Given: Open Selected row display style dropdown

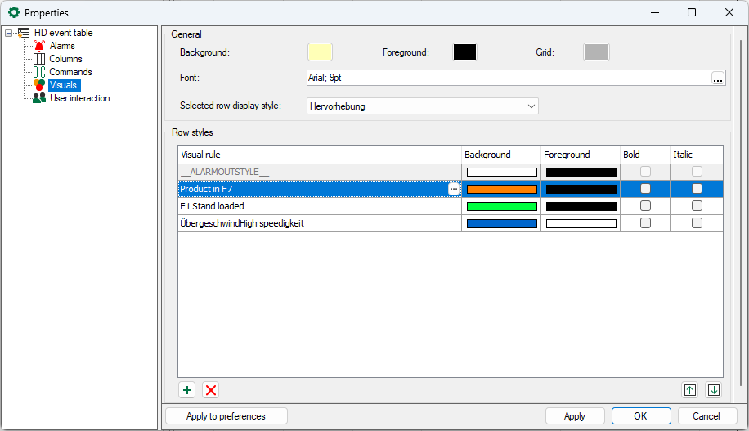Looking at the screenshot, I should tap(422, 106).
